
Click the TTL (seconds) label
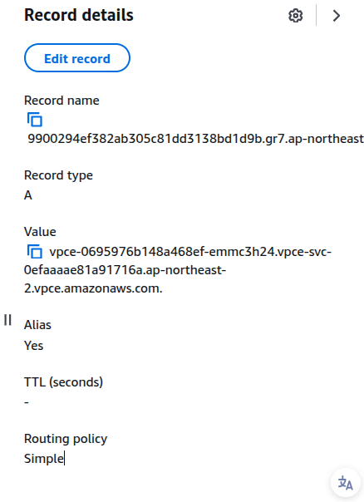pyautogui.click(x=64, y=382)
